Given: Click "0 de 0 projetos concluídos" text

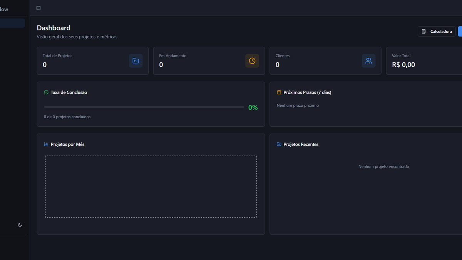Looking at the screenshot, I should 67,117.
